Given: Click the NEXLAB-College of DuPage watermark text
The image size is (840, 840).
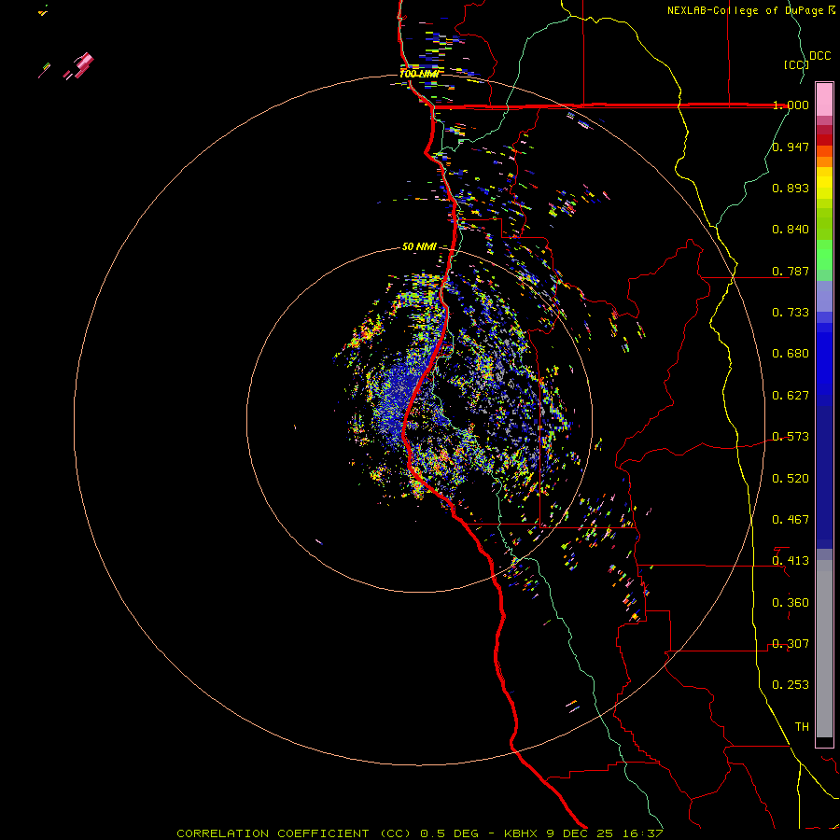Looking at the screenshot, I should [746, 10].
